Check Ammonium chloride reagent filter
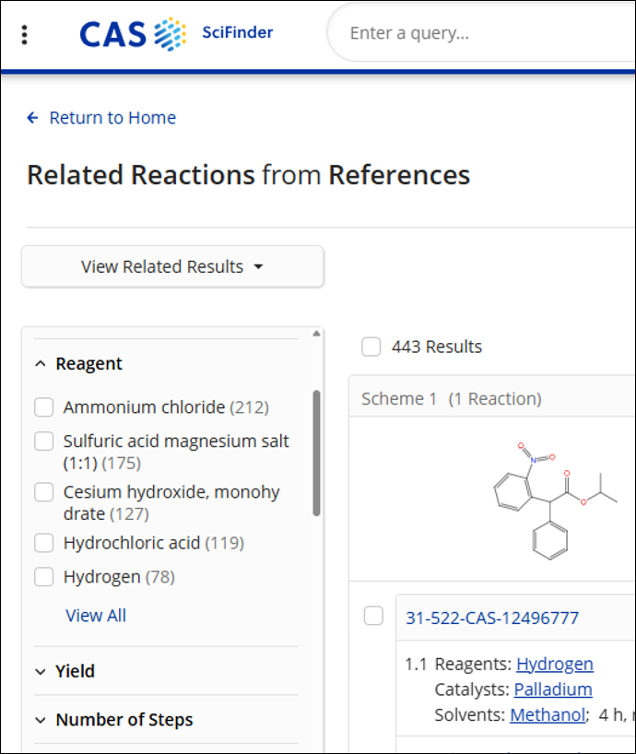The height and width of the screenshot is (754, 636). click(x=43, y=407)
